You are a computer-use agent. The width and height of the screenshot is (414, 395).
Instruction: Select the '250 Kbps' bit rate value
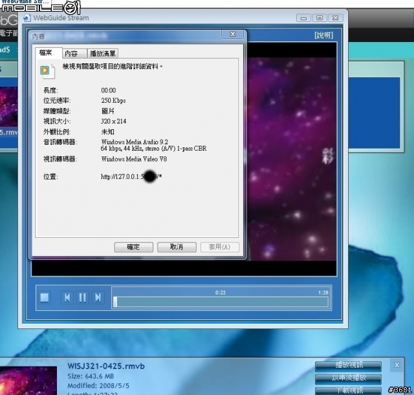[x=113, y=101]
